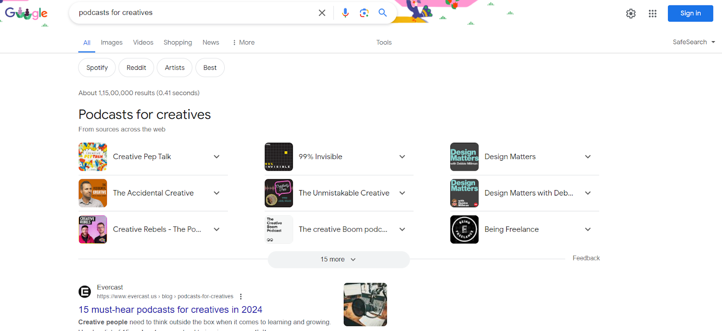The height and width of the screenshot is (331, 722).
Task: Expand the Being Freelance entry
Action: point(588,229)
